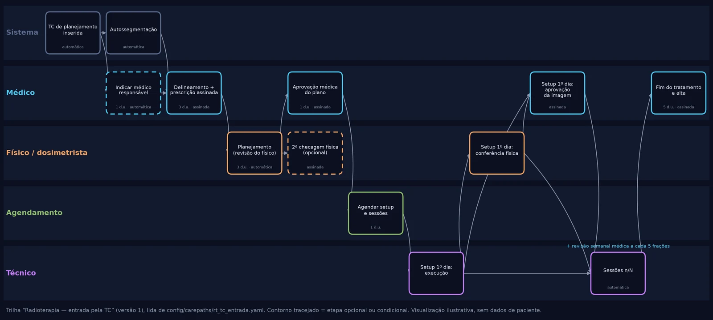
Task: Click '1 d.u. · automática' under Indicar médico
Action: coord(133,107)
